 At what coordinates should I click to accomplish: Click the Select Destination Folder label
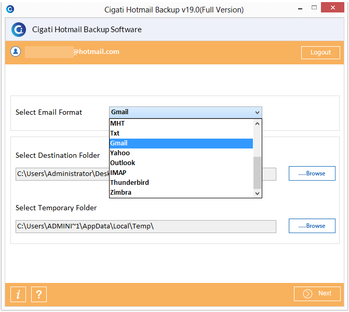(58, 155)
